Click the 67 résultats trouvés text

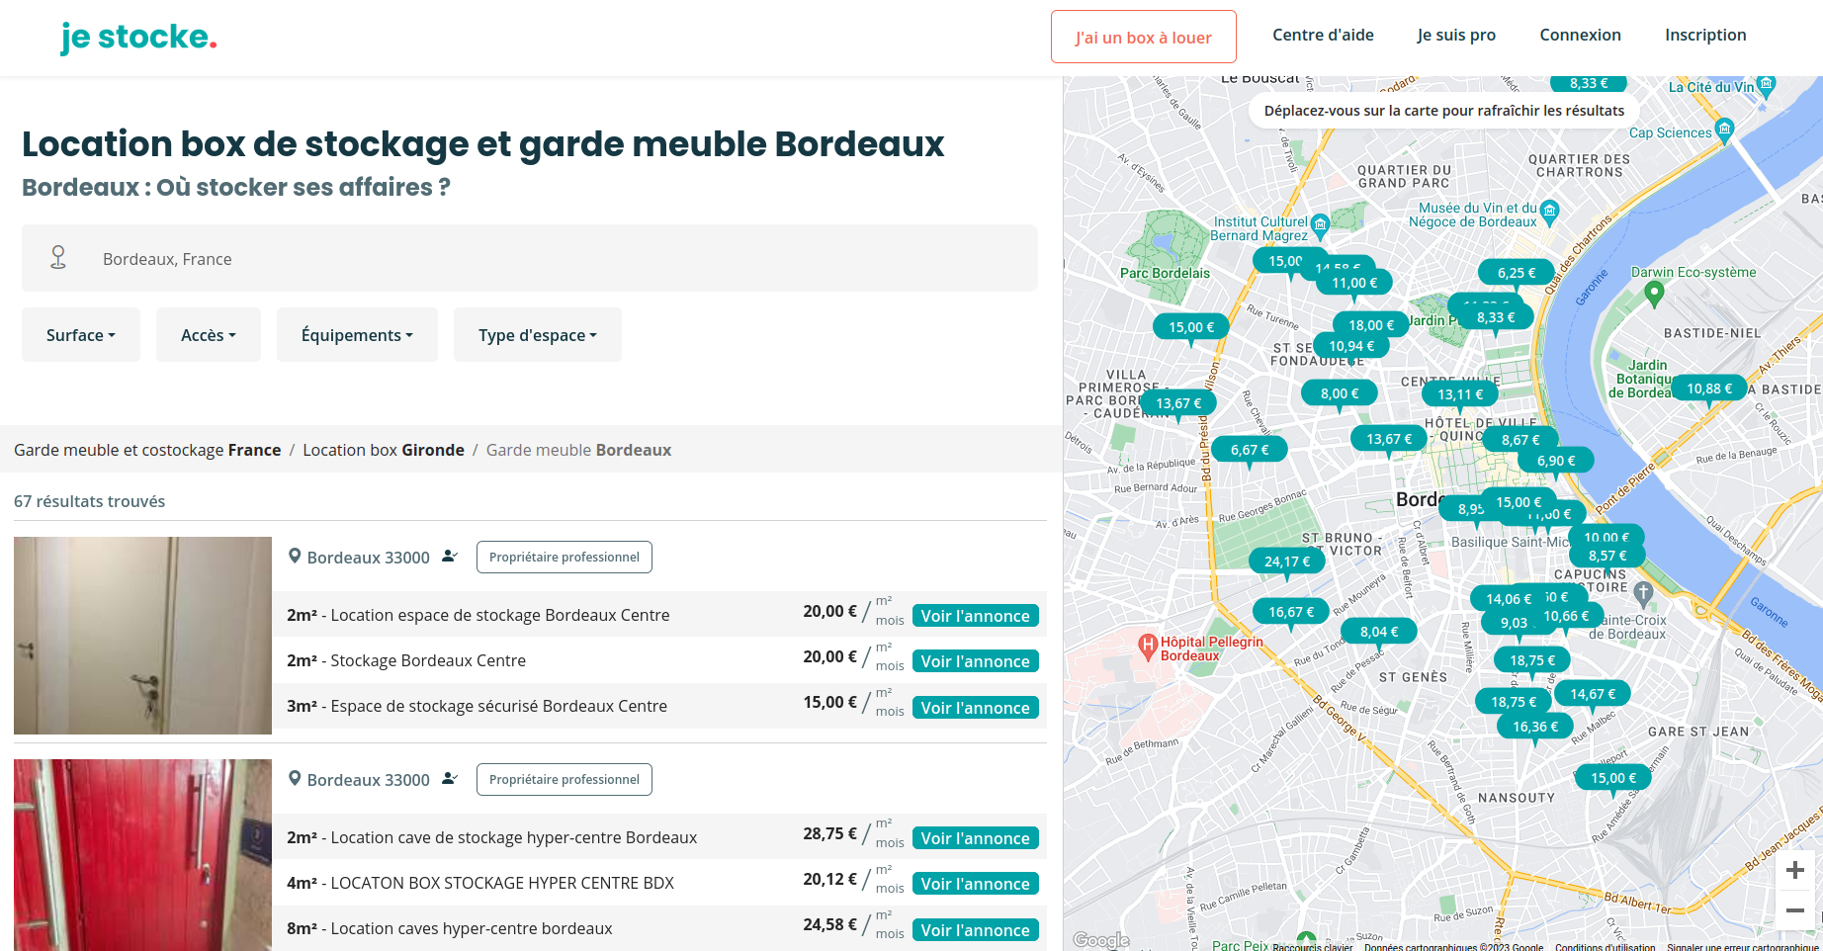[90, 501]
